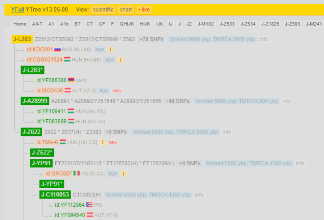Screen dimensions: 324x220
Task: Navigate to the BT haplogroup
Action: pyautogui.click(x=77, y=24)
